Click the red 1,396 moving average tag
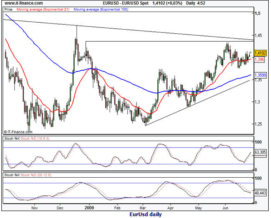This screenshot has width=271, height=218. (259, 59)
